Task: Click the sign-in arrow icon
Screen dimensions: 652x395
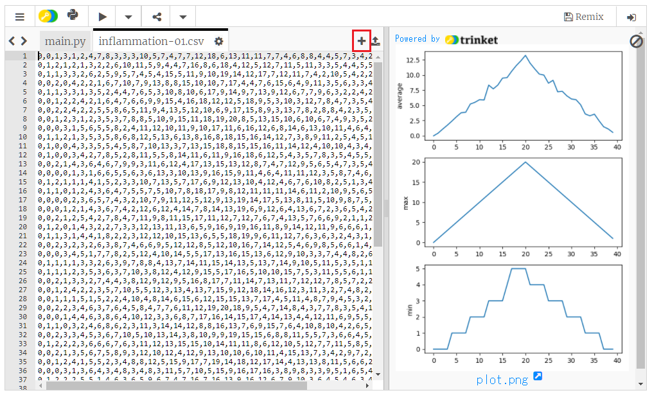Action: (x=631, y=17)
